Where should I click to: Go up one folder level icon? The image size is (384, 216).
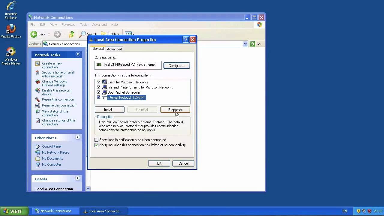[x=71, y=34]
